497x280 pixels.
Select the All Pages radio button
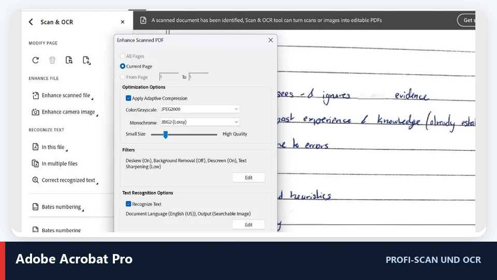122,56
